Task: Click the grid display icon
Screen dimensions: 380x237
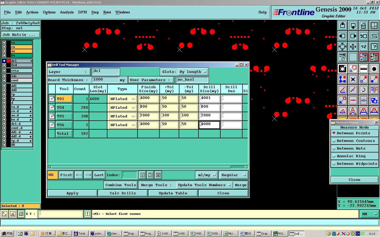Action: pos(353,57)
